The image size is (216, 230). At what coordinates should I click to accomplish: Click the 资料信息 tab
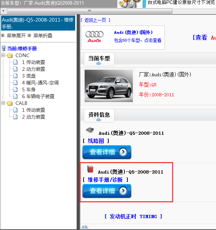pyautogui.click(x=99, y=116)
